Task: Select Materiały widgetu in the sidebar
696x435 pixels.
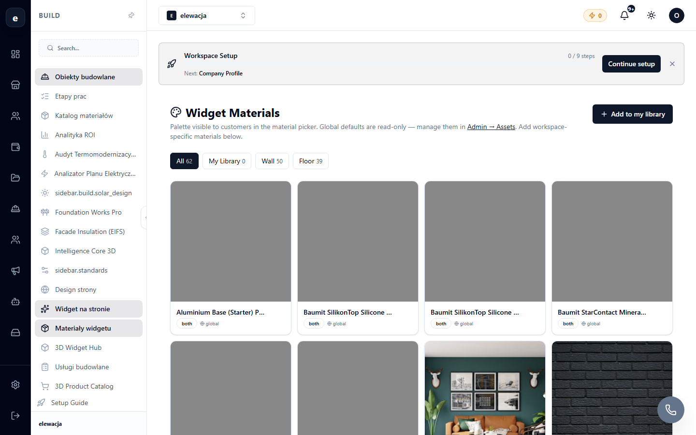Action: [88, 328]
